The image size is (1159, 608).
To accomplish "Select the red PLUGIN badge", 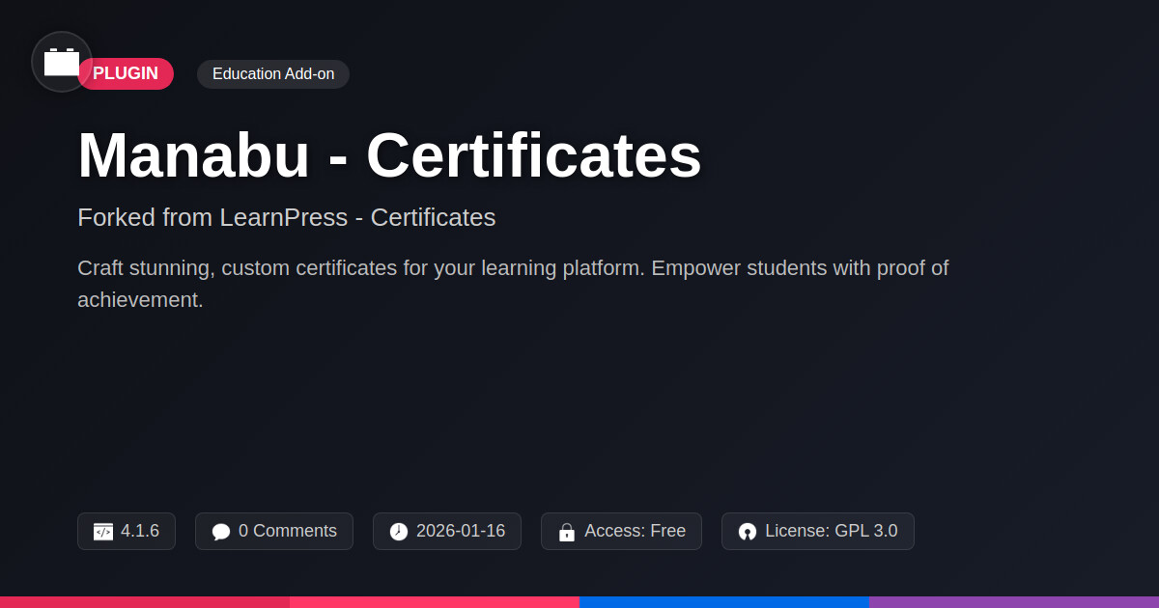I will pos(128,74).
